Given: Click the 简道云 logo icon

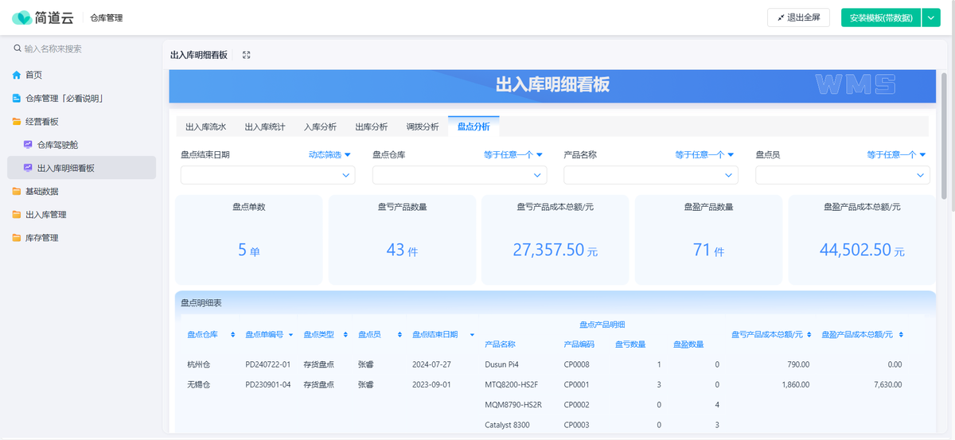Looking at the screenshot, I should (x=22, y=18).
